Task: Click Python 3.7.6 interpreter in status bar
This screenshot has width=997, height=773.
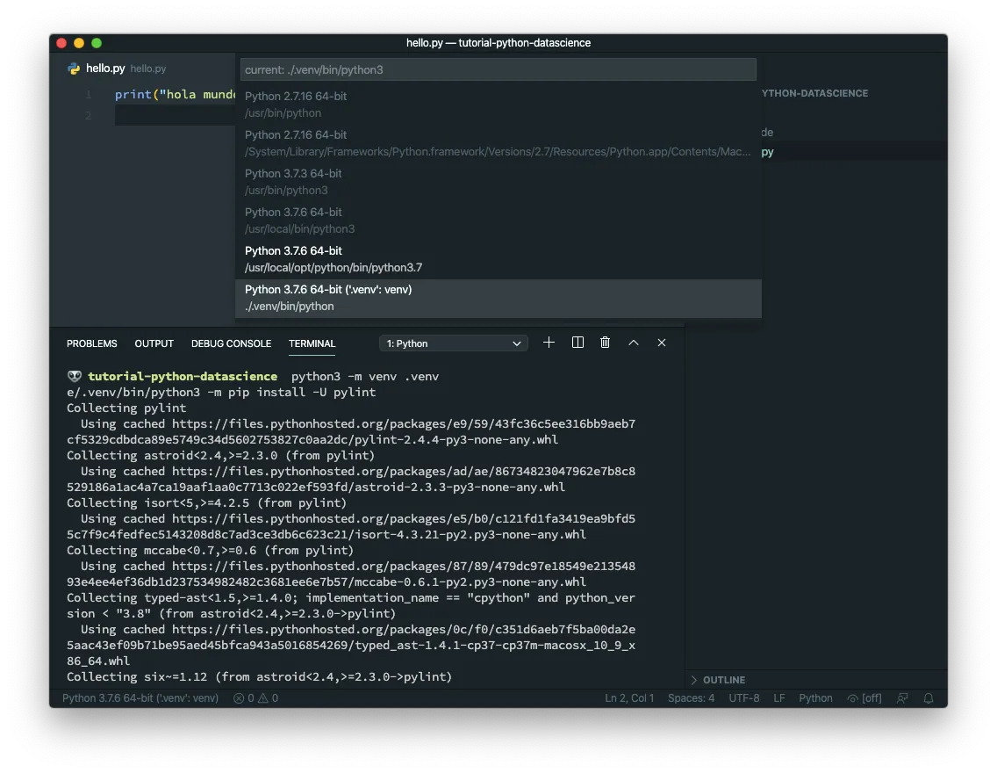Action: (140, 698)
